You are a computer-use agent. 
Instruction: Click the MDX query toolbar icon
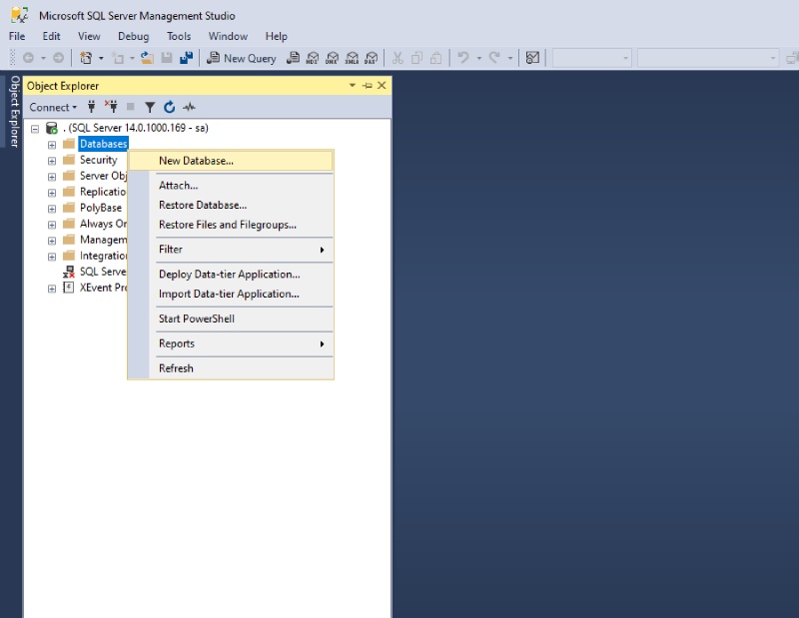313,58
